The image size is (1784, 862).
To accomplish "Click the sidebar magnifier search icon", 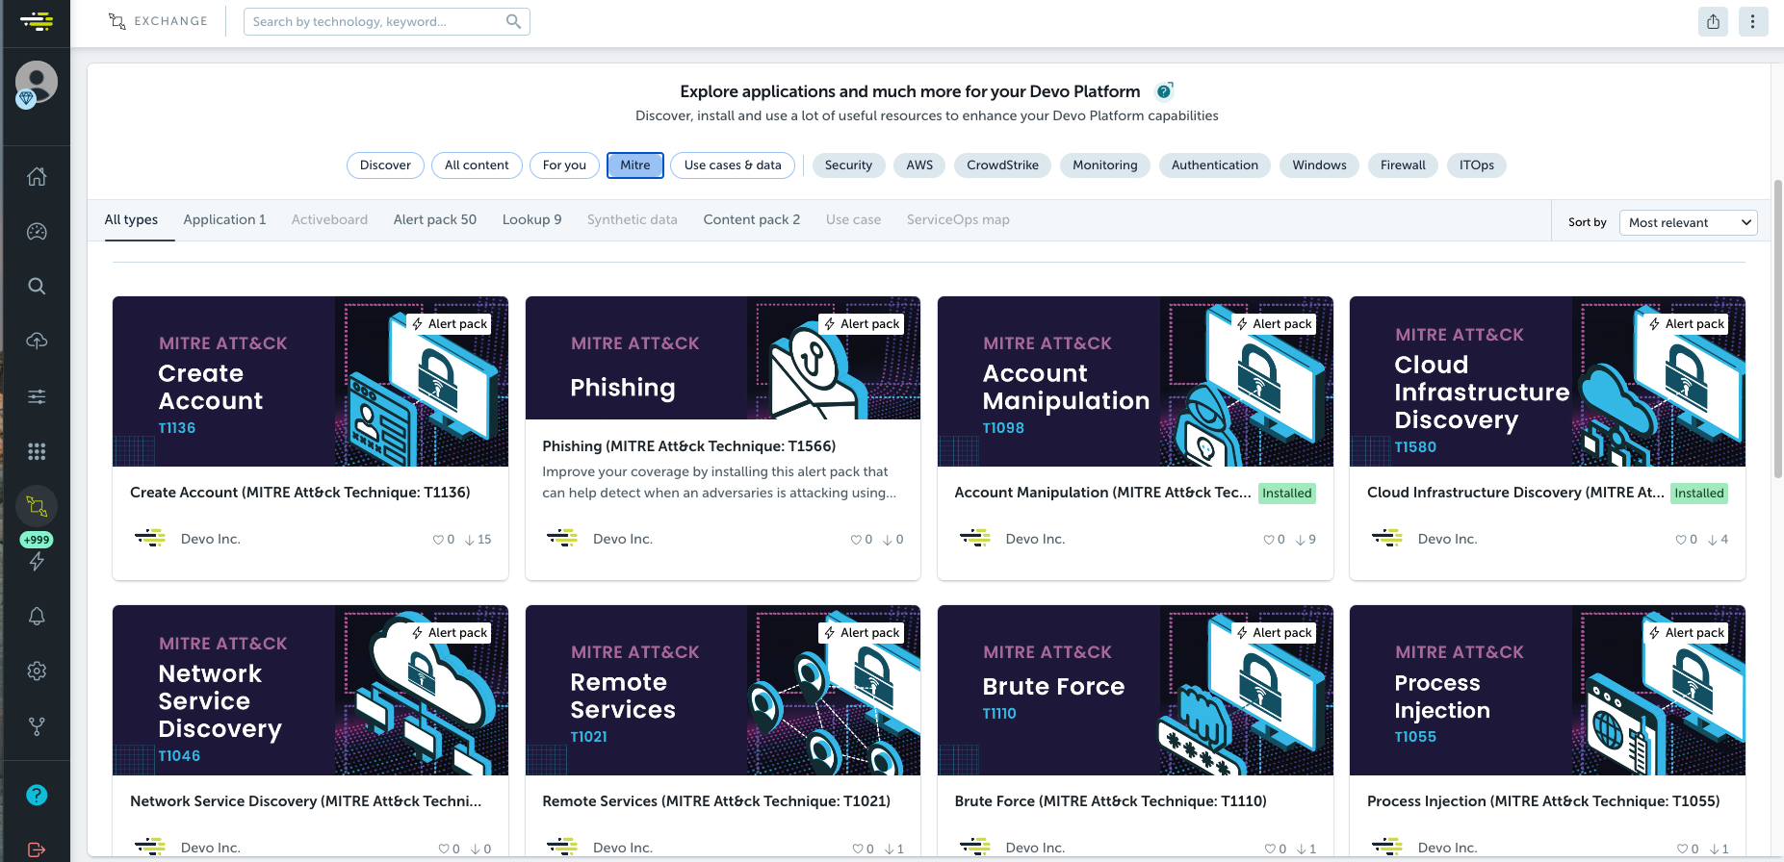I will click(37, 286).
